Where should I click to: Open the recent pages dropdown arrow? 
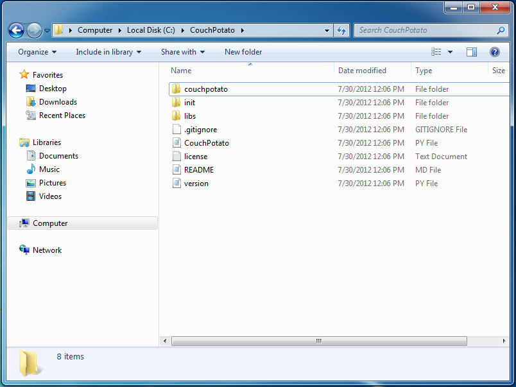click(x=47, y=31)
